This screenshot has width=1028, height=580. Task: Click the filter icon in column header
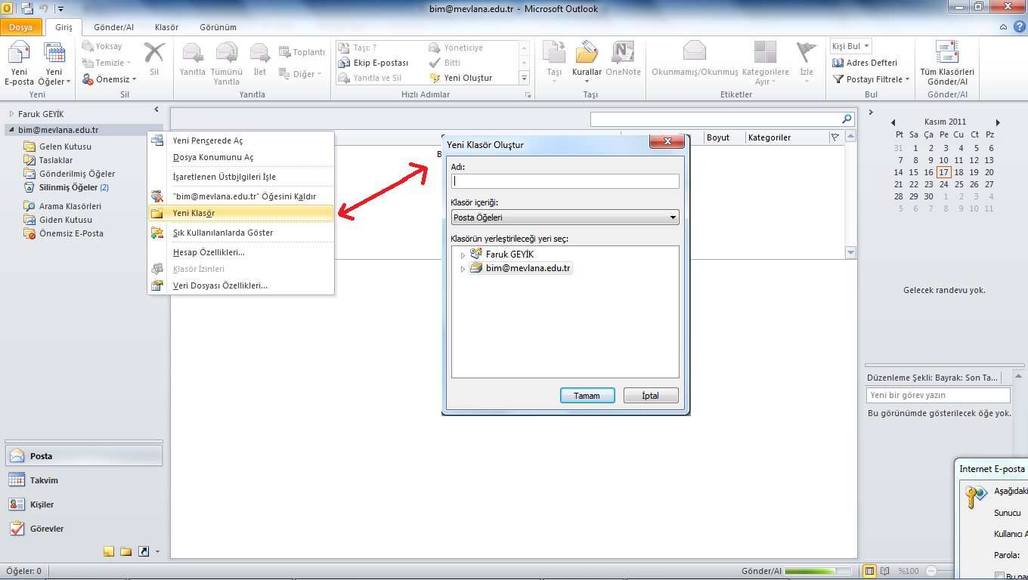[x=834, y=137]
